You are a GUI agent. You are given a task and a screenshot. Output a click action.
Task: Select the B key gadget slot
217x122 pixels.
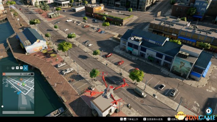point(17,68)
